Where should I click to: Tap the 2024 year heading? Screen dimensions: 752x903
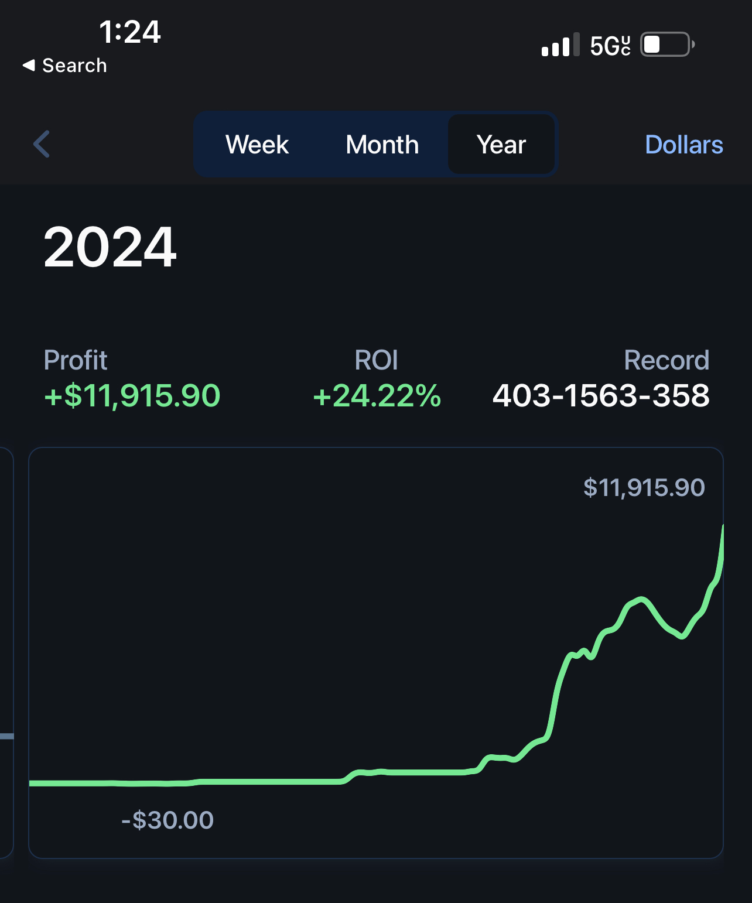(110, 248)
